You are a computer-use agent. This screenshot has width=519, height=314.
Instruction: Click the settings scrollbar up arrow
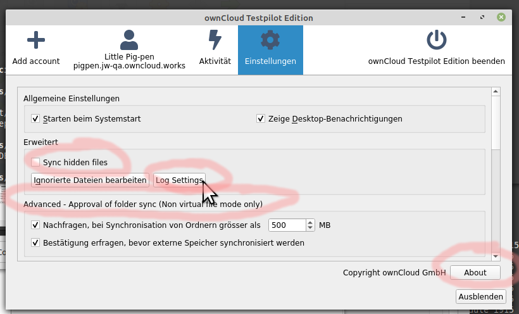click(496, 91)
